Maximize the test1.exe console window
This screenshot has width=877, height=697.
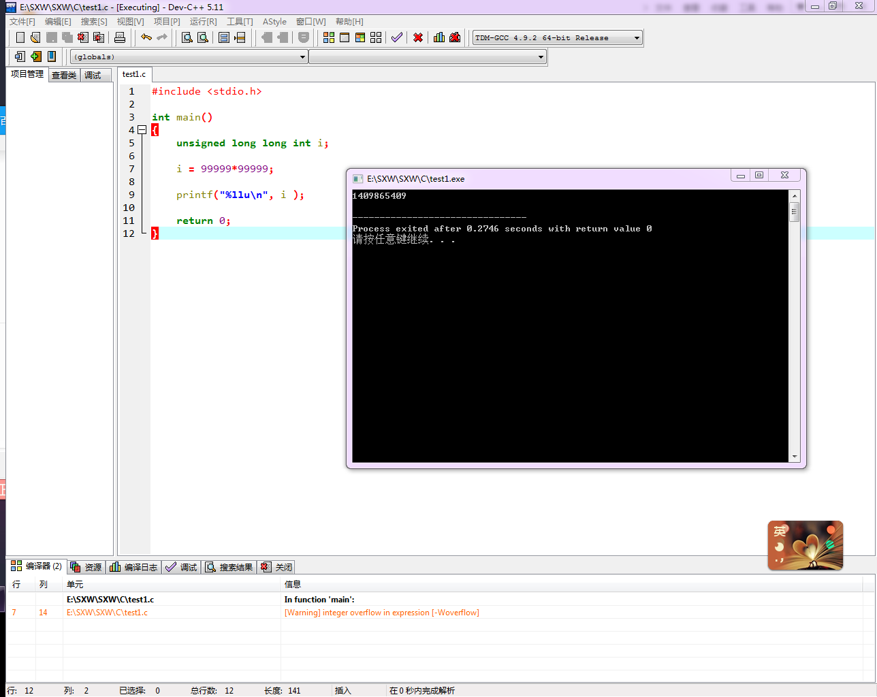tap(759, 176)
